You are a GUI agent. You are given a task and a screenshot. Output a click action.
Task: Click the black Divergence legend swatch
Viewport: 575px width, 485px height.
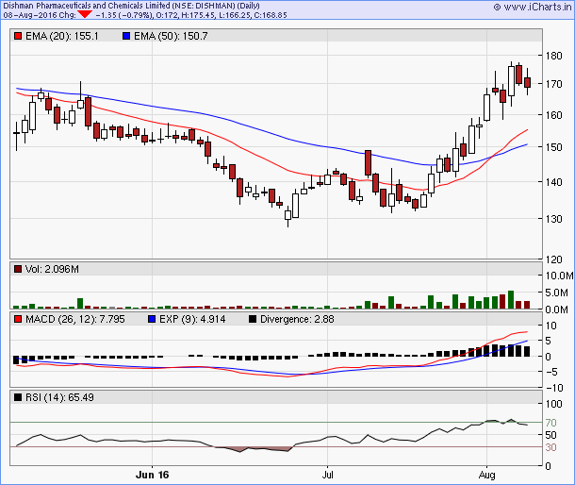(253, 319)
